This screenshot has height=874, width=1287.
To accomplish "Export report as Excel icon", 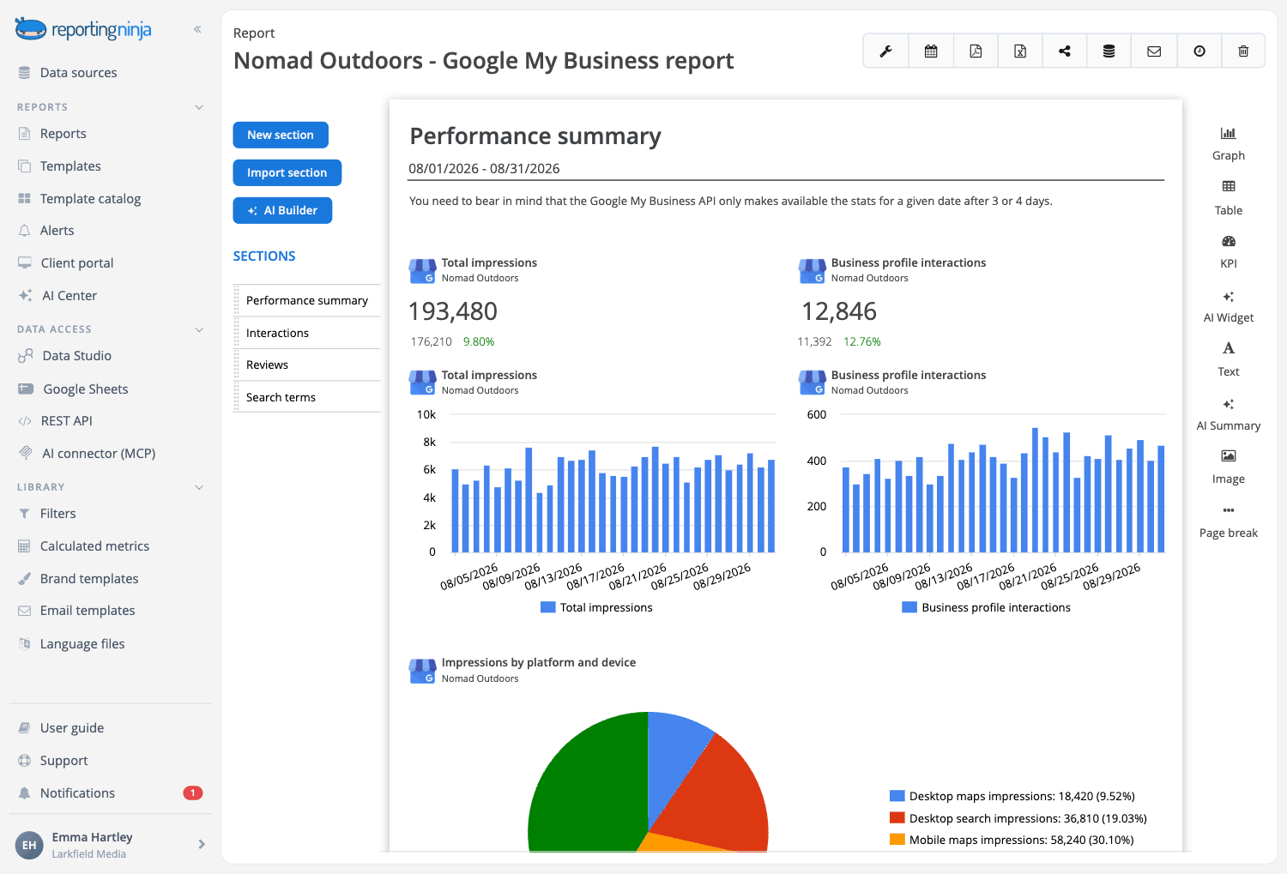I will [1020, 51].
